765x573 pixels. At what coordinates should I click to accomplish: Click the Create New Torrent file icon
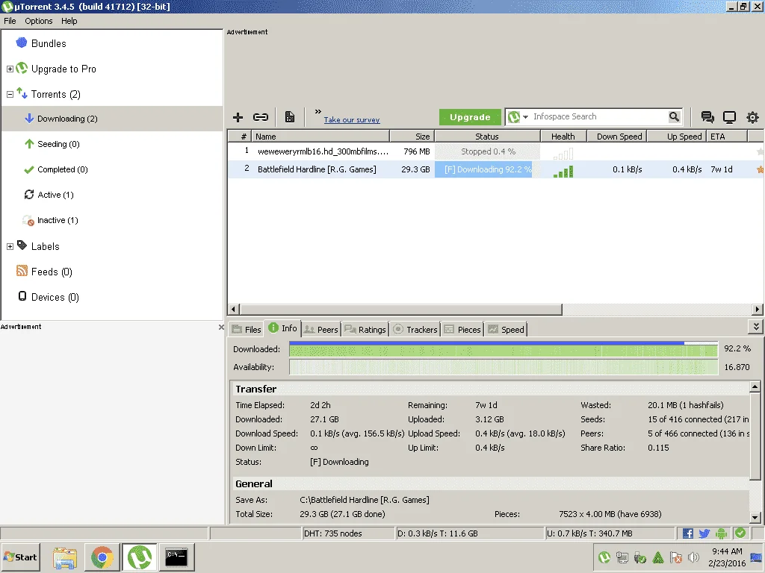(290, 117)
